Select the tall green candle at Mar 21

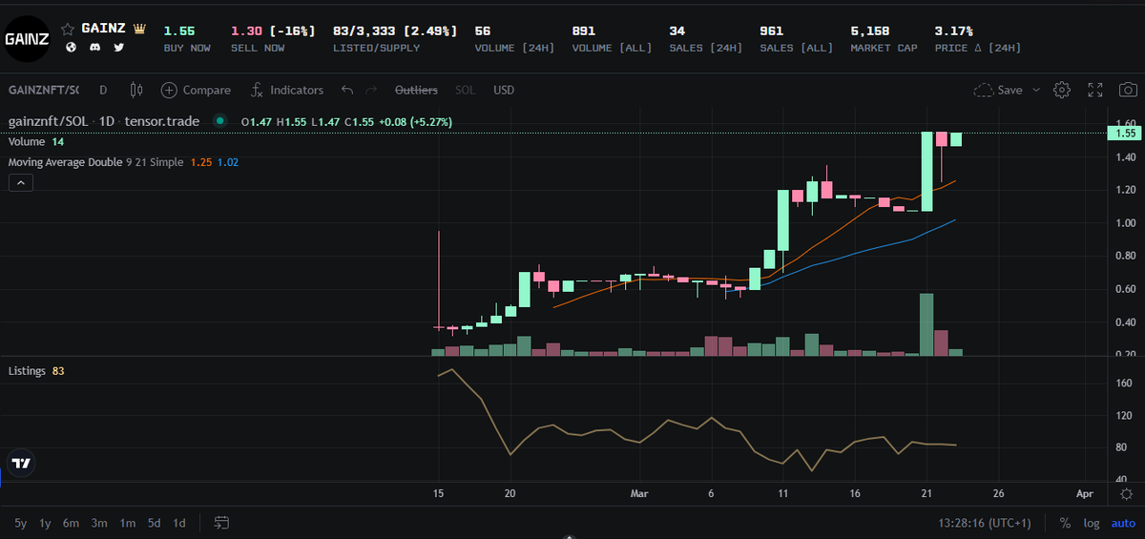pos(926,172)
